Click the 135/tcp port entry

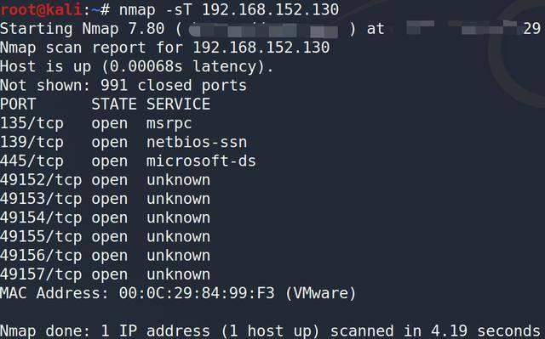tap(32, 123)
